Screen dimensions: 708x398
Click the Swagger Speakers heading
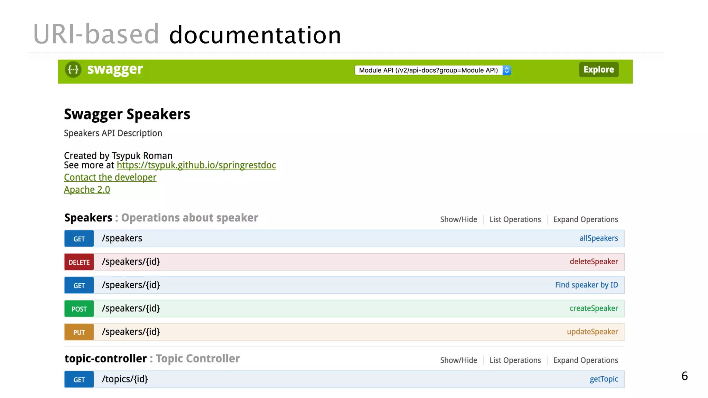[x=127, y=114]
